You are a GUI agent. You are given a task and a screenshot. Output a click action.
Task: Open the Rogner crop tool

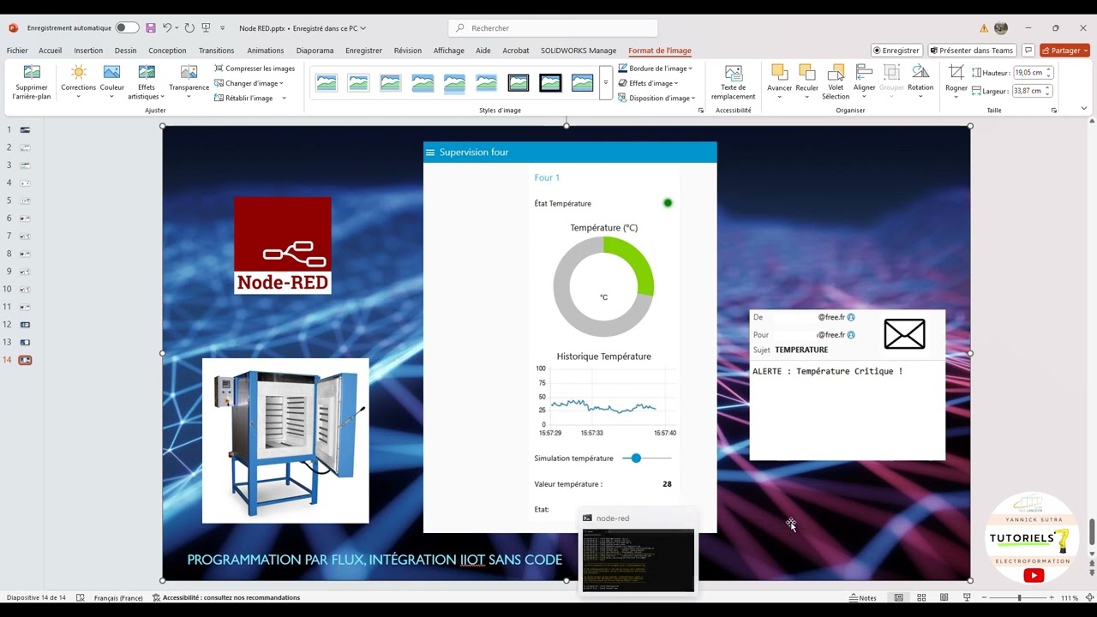(956, 82)
